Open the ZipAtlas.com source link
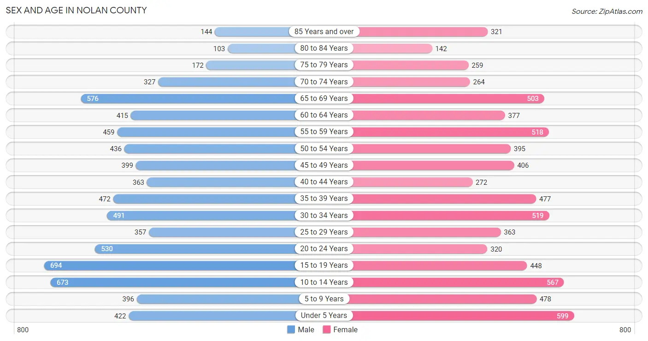This screenshot has width=648, height=341. pos(607,11)
